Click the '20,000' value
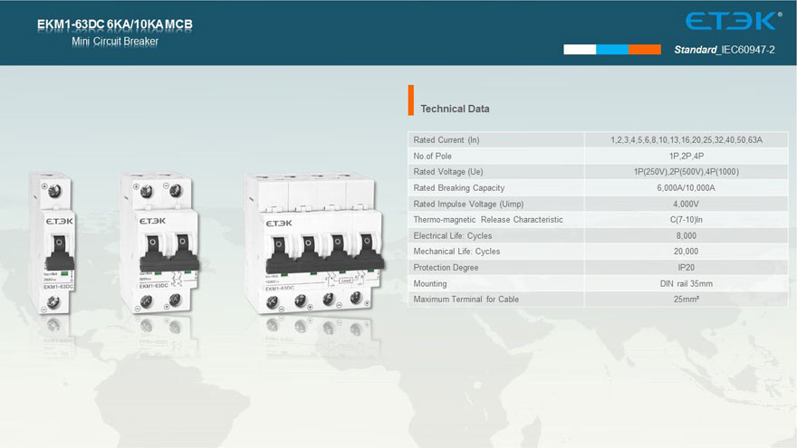797x448 pixels. 687,252
